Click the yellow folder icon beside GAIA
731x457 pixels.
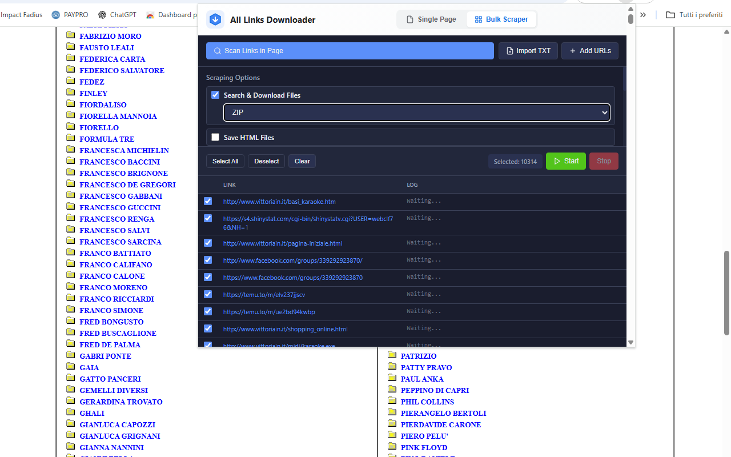click(71, 367)
